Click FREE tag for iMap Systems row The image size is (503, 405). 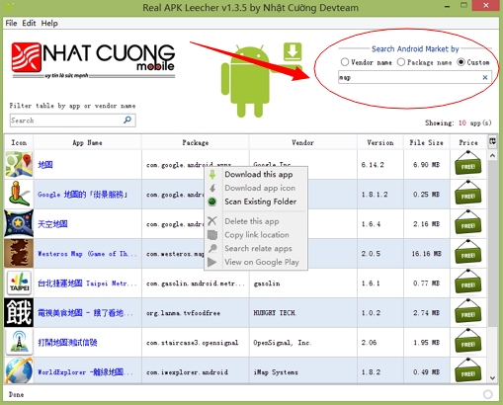point(467,371)
